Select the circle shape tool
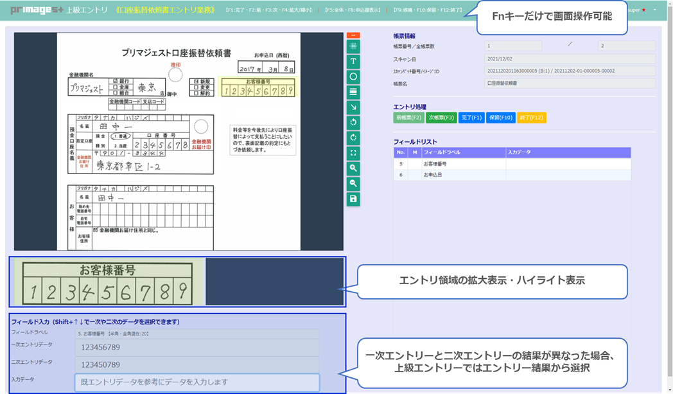The image size is (673, 394). tap(353, 76)
